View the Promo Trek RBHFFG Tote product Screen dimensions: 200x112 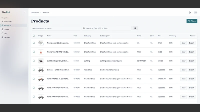[x=183, y=52]
